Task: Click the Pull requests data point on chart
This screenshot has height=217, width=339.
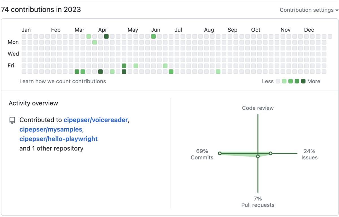Action: click(258, 156)
